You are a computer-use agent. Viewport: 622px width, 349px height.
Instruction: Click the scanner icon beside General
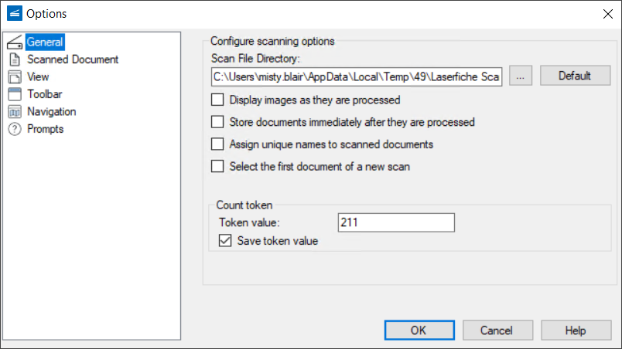click(x=15, y=42)
